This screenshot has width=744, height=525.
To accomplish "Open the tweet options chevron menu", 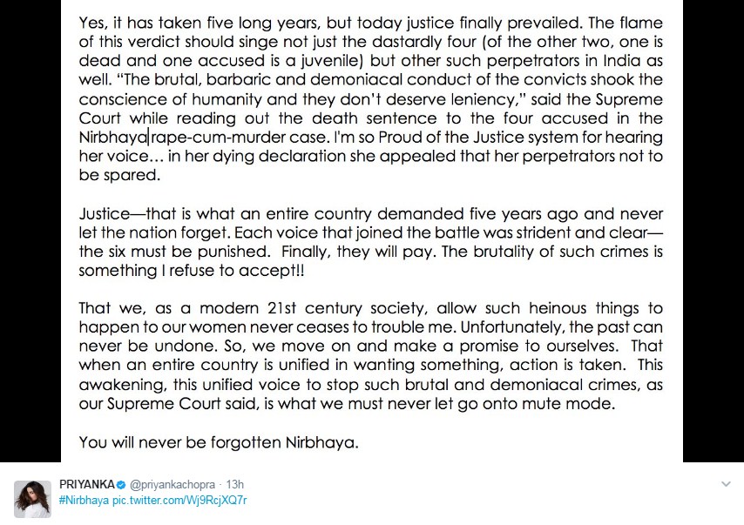I will pyautogui.click(x=727, y=484).
